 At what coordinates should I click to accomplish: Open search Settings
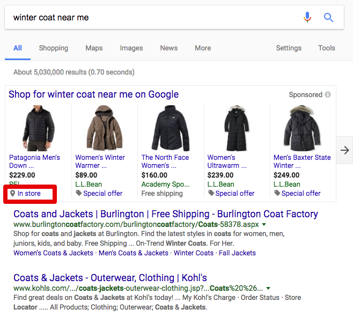[289, 48]
